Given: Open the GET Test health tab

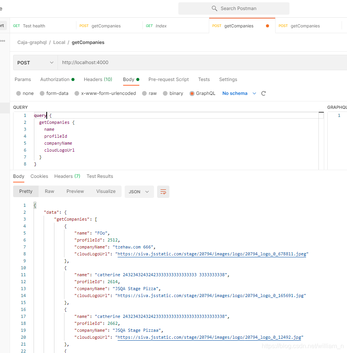Looking at the screenshot, I should [29, 26].
